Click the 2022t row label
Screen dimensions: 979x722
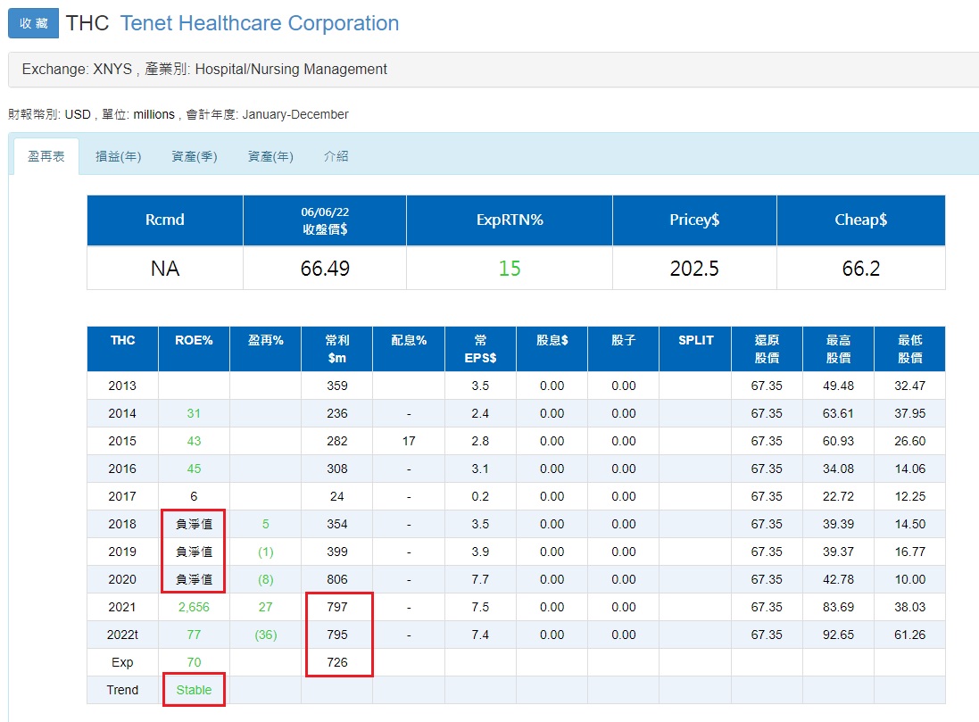click(122, 635)
